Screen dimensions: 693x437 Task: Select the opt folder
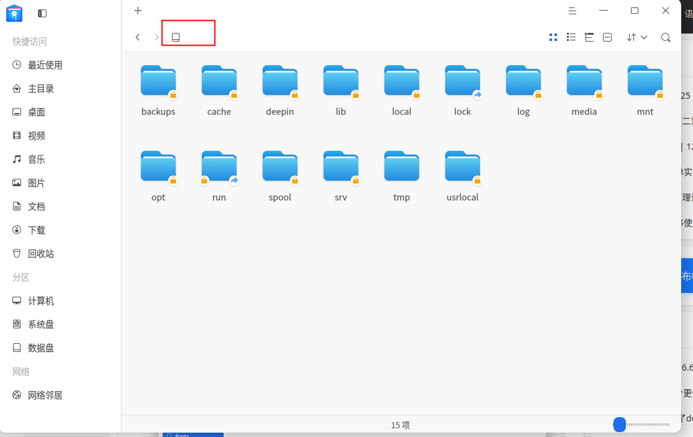(x=158, y=176)
